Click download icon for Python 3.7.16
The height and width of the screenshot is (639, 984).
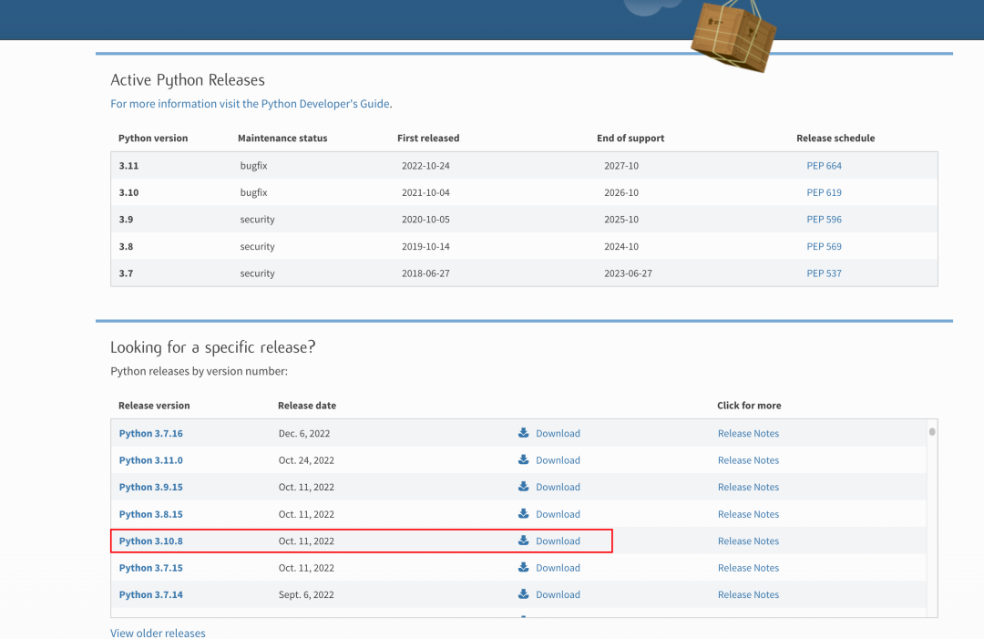click(523, 433)
